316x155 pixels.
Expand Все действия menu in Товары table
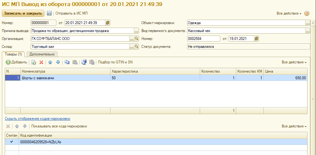(x=294, y=62)
